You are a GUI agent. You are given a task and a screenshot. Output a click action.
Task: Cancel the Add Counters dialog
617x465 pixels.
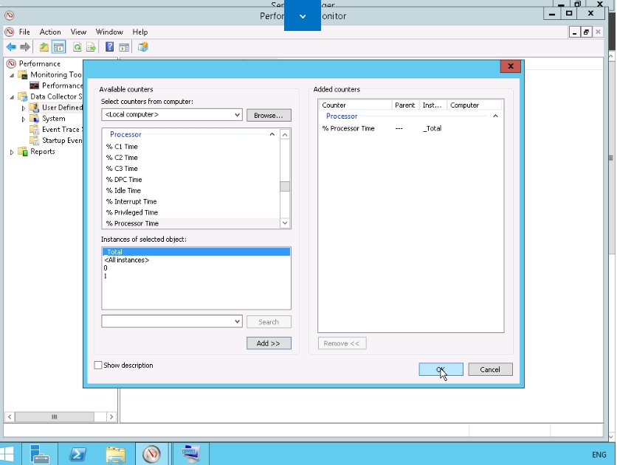pyautogui.click(x=489, y=370)
